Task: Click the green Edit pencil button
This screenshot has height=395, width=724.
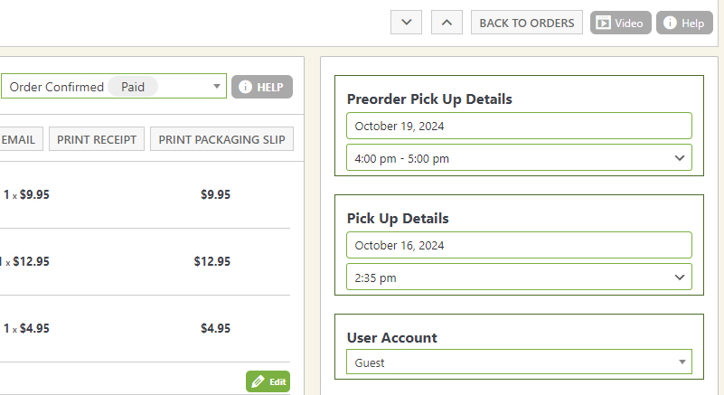Action: tap(268, 381)
